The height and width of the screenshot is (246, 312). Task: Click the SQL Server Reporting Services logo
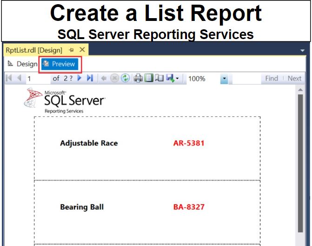(x=65, y=100)
